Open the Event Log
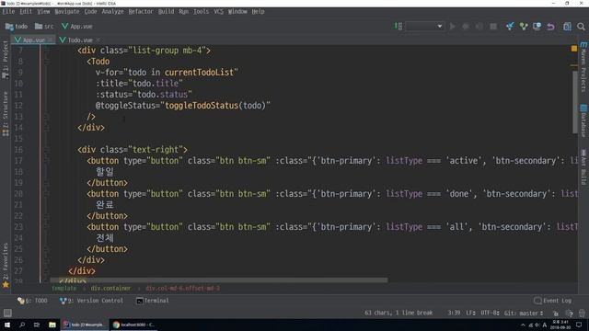Viewport: 589px width, 331px height. pyautogui.click(x=552, y=301)
